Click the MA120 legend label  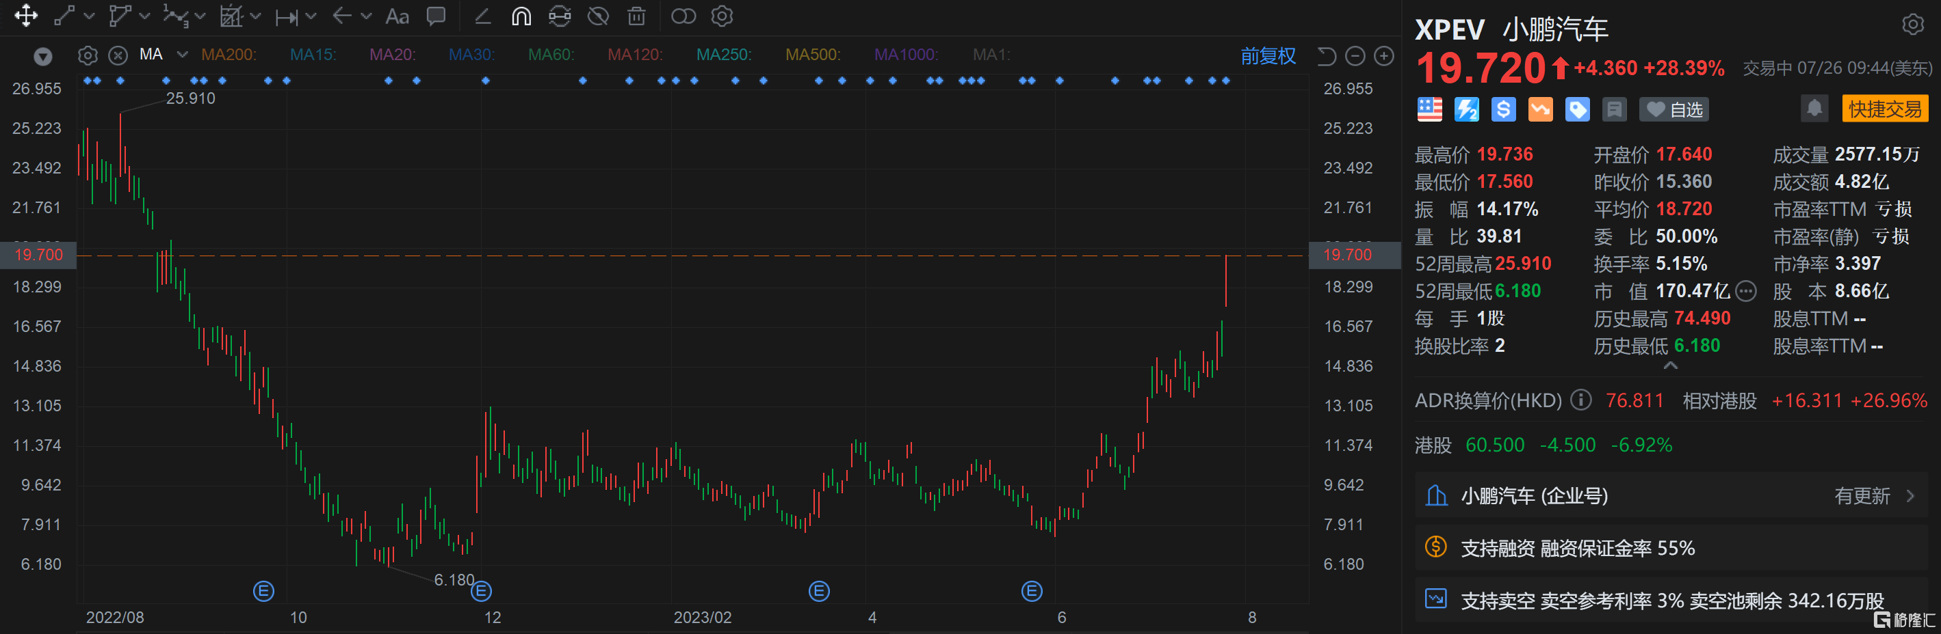pos(634,55)
